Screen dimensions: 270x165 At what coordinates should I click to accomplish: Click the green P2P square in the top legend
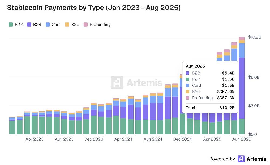[11, 25]
